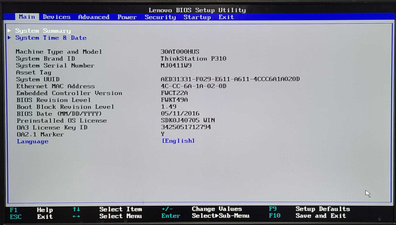This screenshot has height=225, width=396.
Task: Click the Ethernet MAC Address label
Action: coord(55,86)
